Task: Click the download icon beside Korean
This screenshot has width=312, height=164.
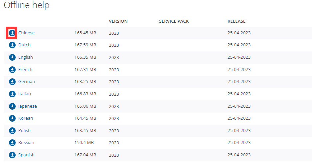Action: (x=12, y=118)
